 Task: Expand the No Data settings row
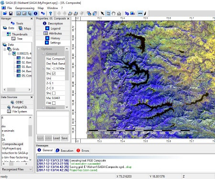click(x=43, y=68)
